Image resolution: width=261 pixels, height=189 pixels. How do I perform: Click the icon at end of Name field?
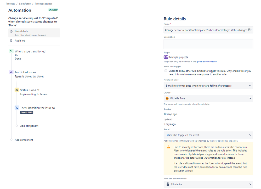(x=249, y=30)
